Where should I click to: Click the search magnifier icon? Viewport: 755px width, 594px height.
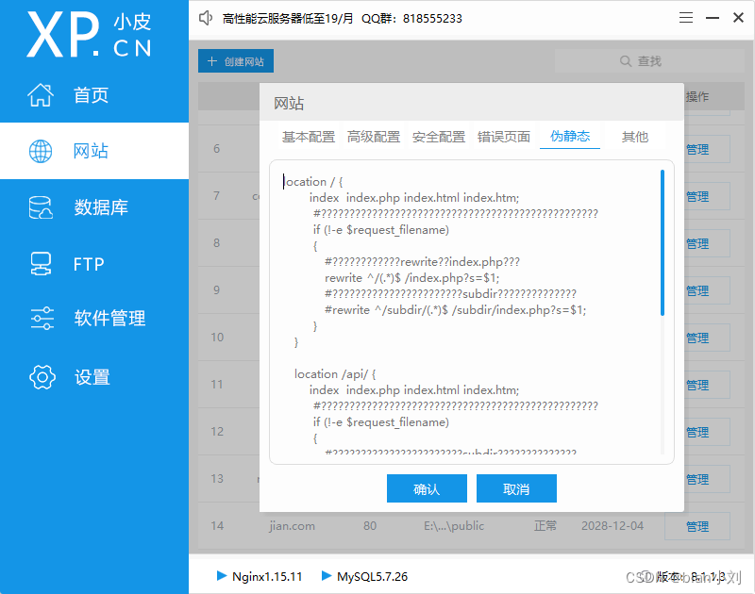(626, 61)
